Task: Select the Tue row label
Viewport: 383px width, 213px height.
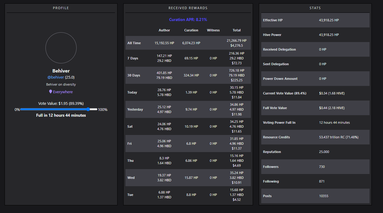Action: pyautogui.click(x=130, y=195)
